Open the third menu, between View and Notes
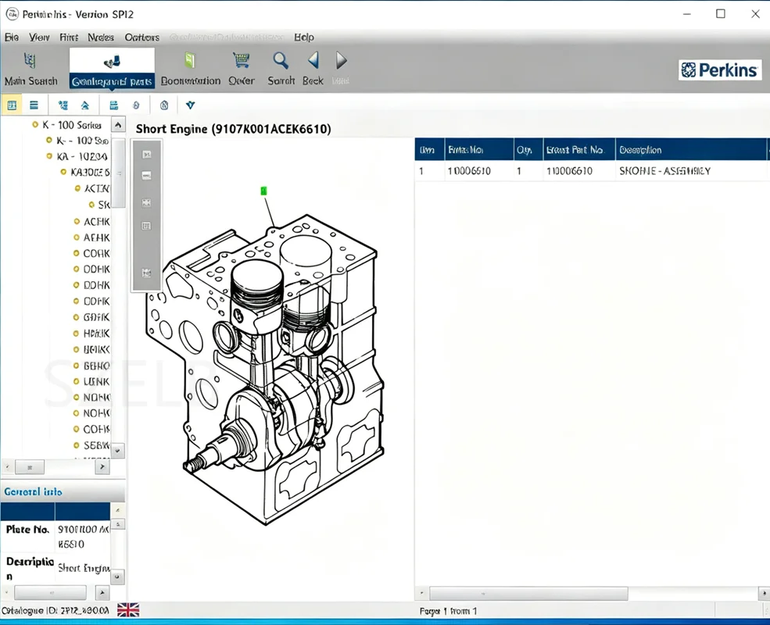The image size is (770, 625). coord(69,37)
